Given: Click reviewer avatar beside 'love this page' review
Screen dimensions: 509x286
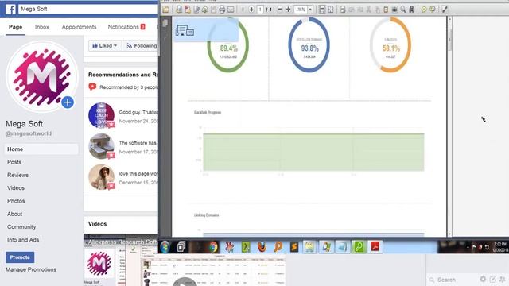Looking at the screenshot, I should 101,177.
